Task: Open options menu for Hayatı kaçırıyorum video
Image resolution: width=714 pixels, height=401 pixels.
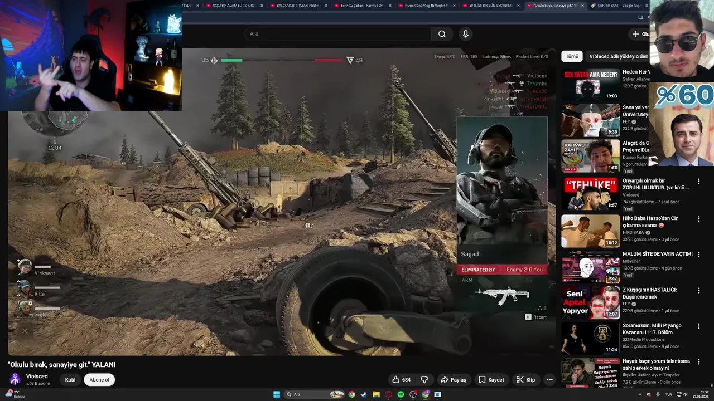Action: (x=698, y=362)
